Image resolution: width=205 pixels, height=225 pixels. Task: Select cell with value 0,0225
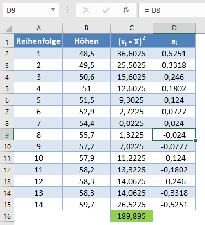pos(132,123)
